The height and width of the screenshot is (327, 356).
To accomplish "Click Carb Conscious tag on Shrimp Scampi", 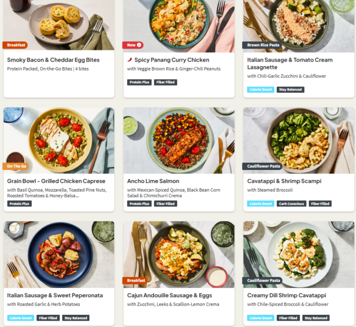I will click(291, 204).
